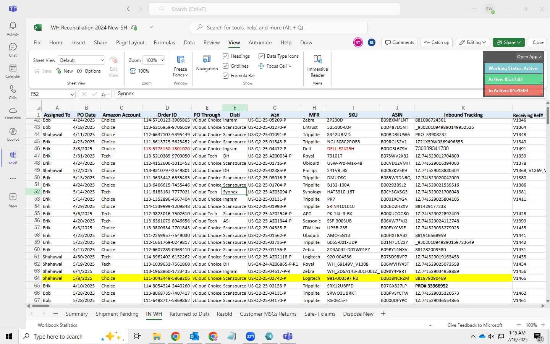Click the vertical scrollbar down arrow
Screen dimensions: 550x344
(548, 301)
